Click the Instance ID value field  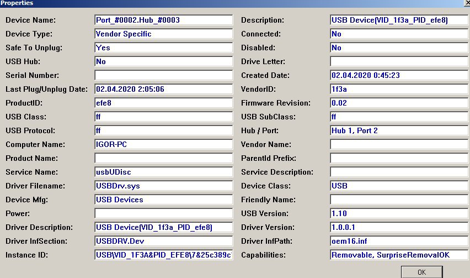(164, 255)
